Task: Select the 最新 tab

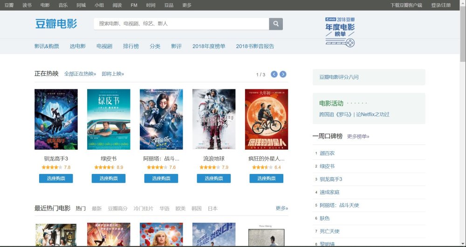Action: click(x=96, y=208)
